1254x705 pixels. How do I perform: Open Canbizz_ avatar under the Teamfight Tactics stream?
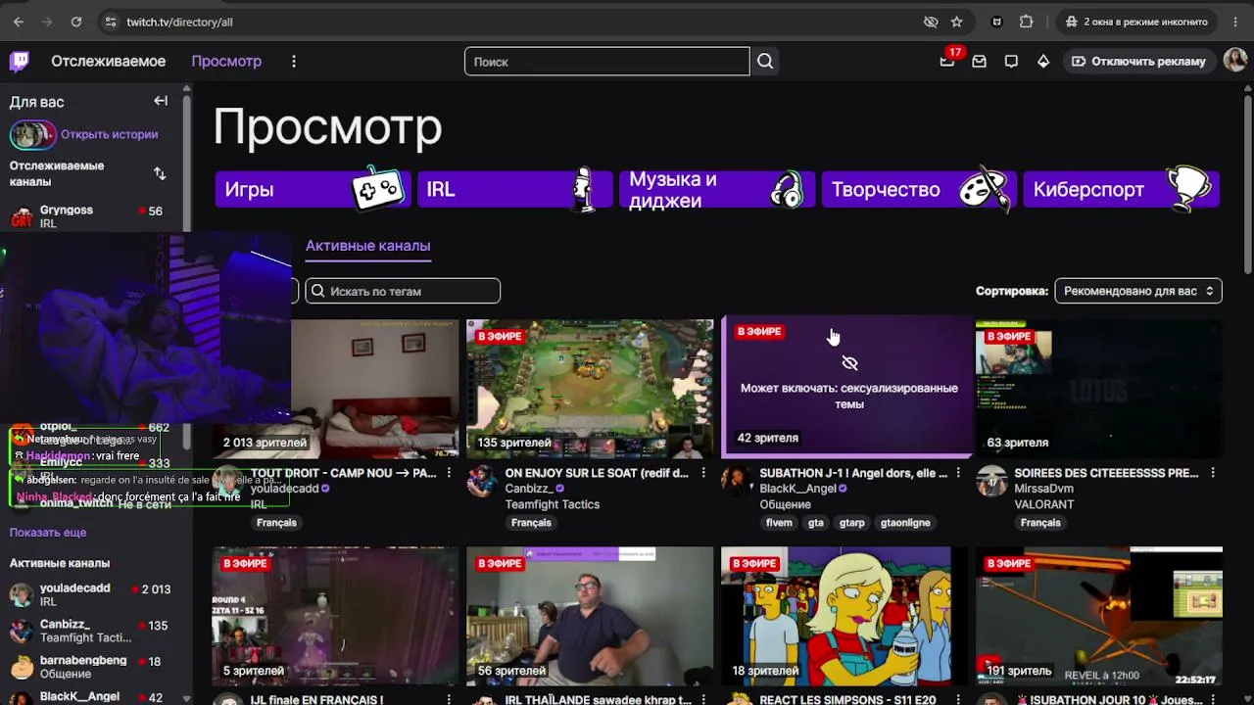[481, 481]
